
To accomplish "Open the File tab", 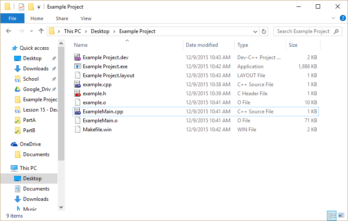I will 12,18.
